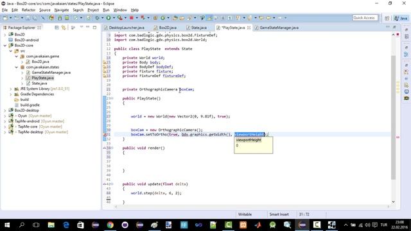Click the scroll-down arrow of the editor
The image size is (411, 231).
pyautogui.click(x=393, y=201)
